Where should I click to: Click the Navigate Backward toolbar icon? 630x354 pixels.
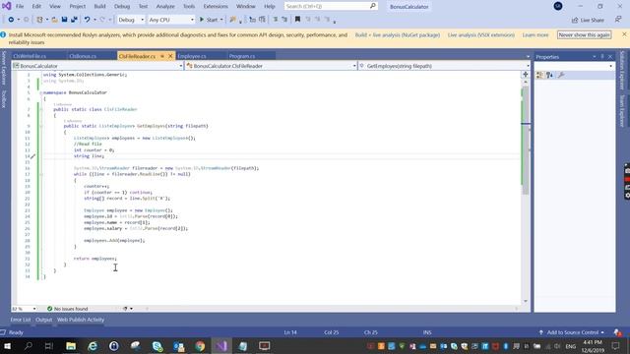tap(11, 20)
